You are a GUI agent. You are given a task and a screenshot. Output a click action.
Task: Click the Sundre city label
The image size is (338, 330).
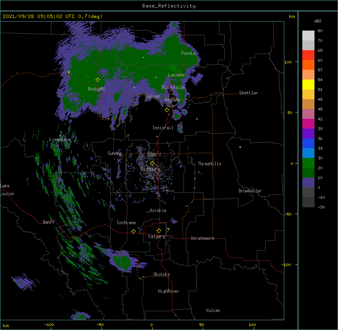point(114,153)
